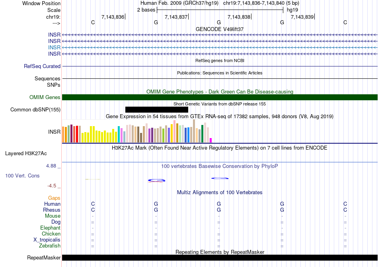This screenshot has height=267, width=378.
Task: Click the RepeatMasker track label
Action: click(44, 257)
